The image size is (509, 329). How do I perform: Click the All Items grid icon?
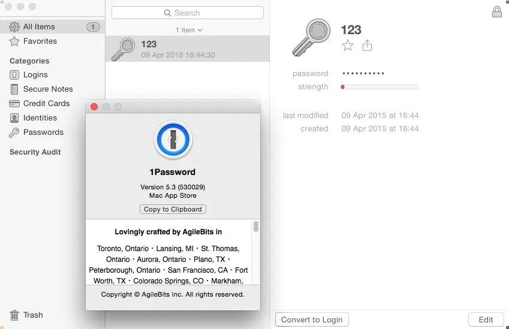(14, 27)
